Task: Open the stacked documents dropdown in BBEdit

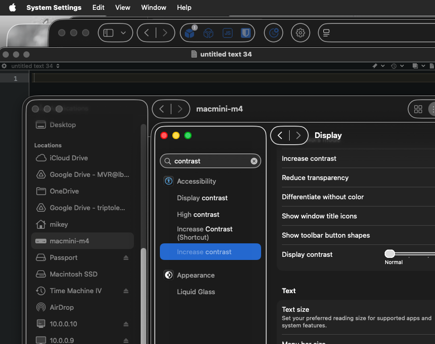Action: coord(418,66)
